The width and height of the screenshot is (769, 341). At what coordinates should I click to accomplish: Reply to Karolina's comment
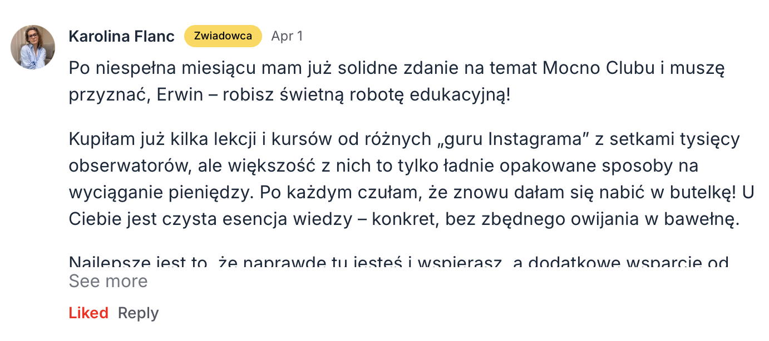click(x=138, y=313)
